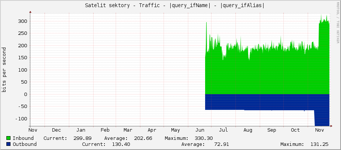Click the green Inbound legend swatch

click(x=9, y=138)
